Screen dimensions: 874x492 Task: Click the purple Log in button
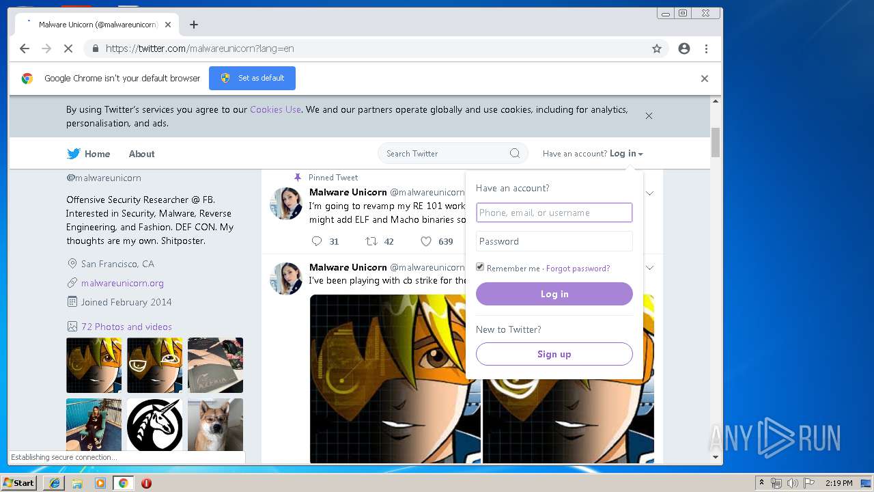554,294
